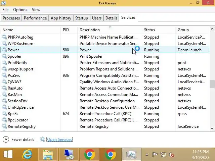215x161 pixels.
Task: Open the Windows Start button
Action: [8, 154]
